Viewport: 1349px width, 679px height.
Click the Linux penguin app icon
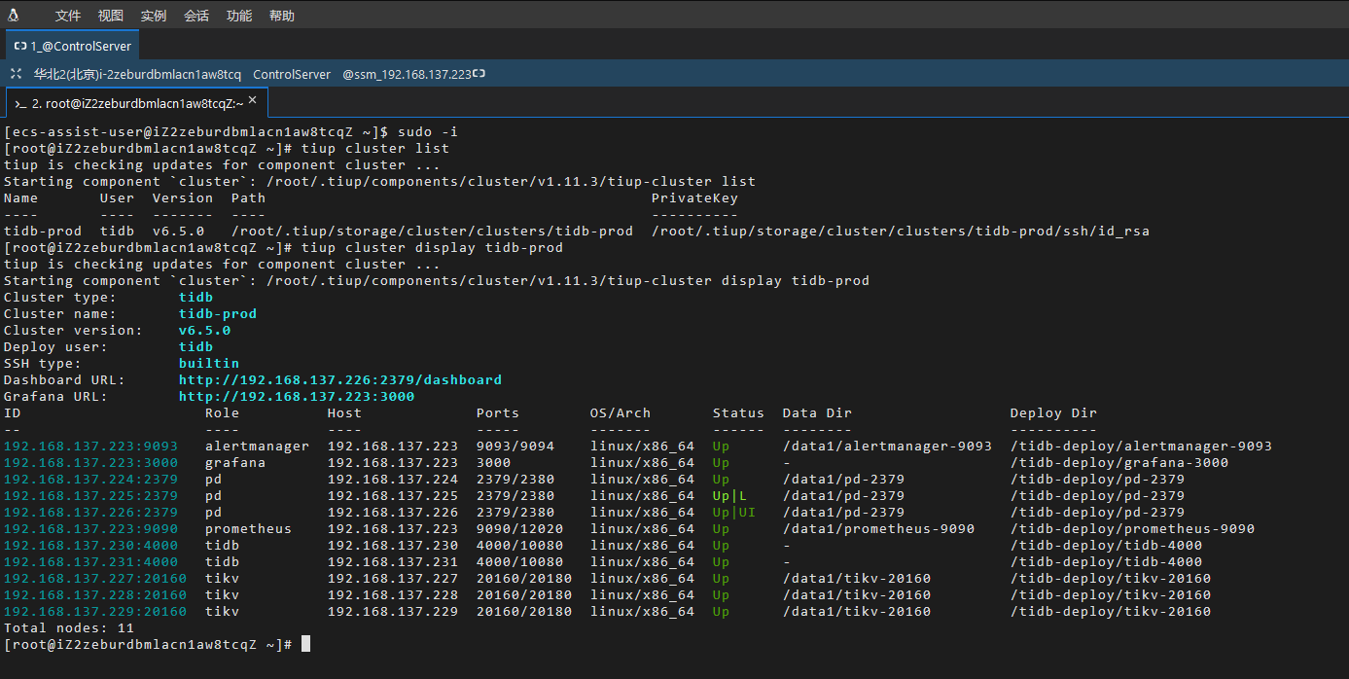tap(14, 15)
